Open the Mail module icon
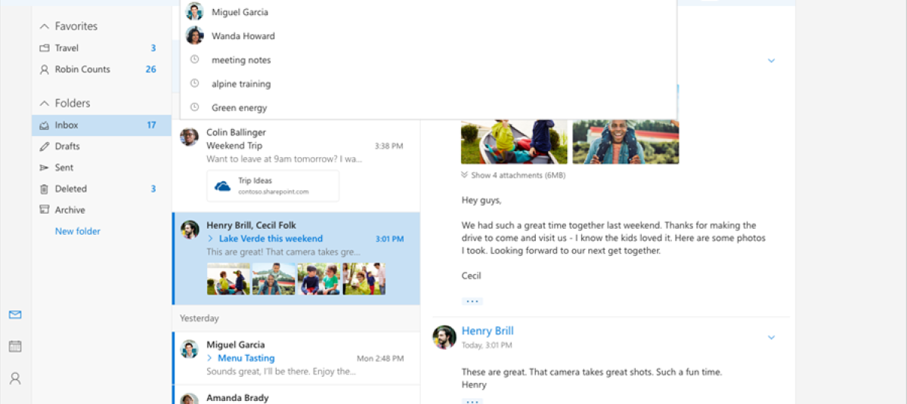The image size is (907, 404). coord(15,315)
